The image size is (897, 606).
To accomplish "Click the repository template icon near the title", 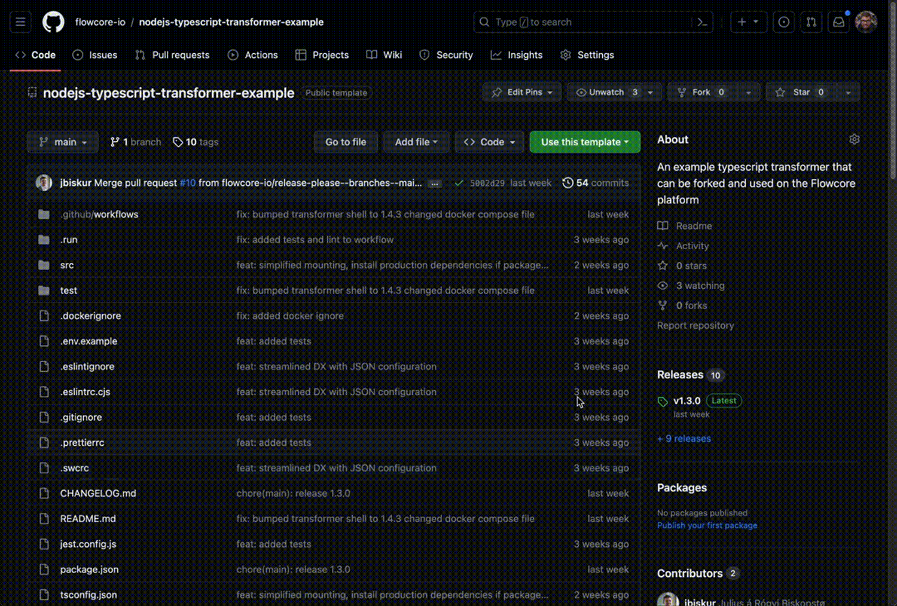I will (32, 93).
